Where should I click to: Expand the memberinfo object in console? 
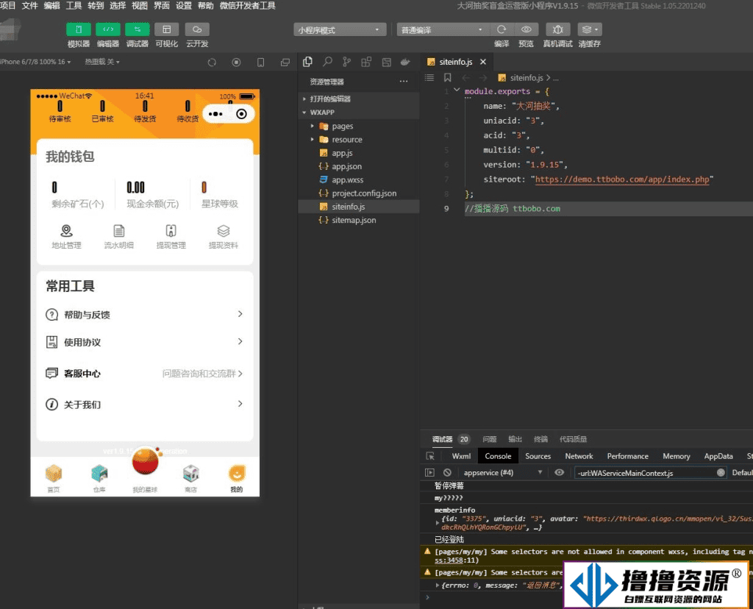pos(437,522)
